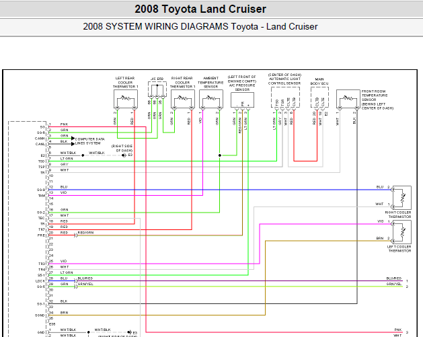Click the "MAIN BODY ECU" label
This screenshot has width=423, height=337.
point(319,81)
